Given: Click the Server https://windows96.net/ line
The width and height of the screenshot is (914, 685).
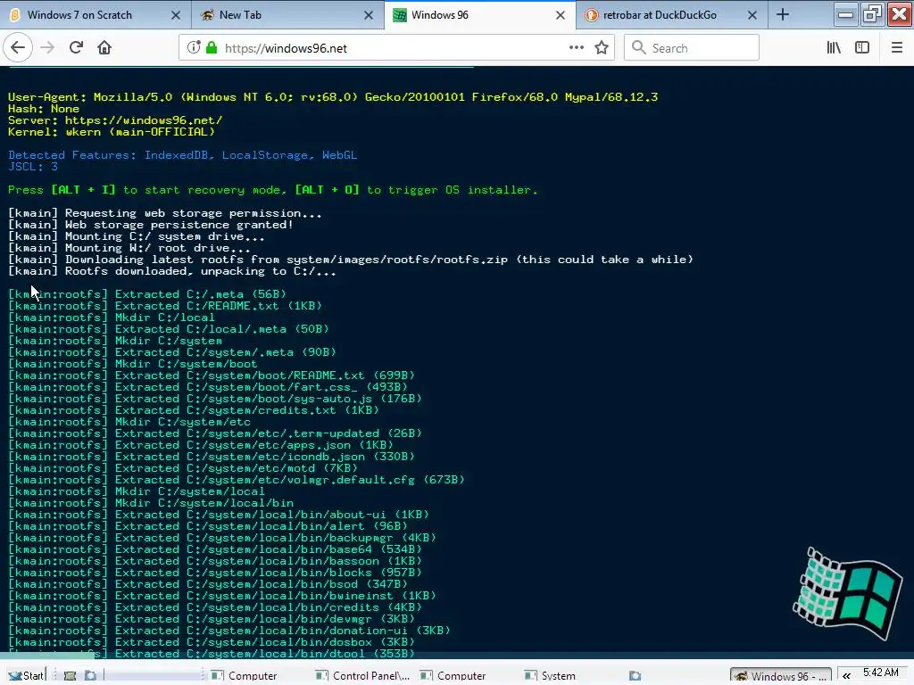Looking at the screenshot, I should click(x=115, y=120).
